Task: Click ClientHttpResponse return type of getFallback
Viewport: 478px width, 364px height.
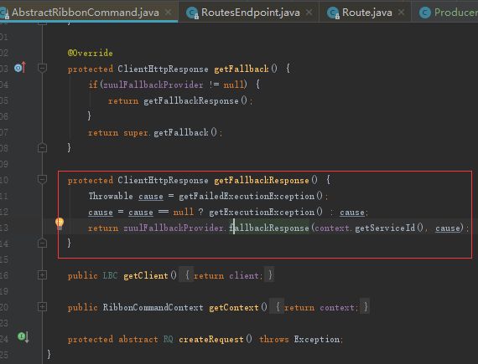Action: tap(163, 69)
